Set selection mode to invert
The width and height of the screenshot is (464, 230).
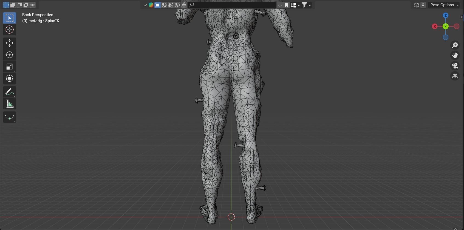click(26, 5)
